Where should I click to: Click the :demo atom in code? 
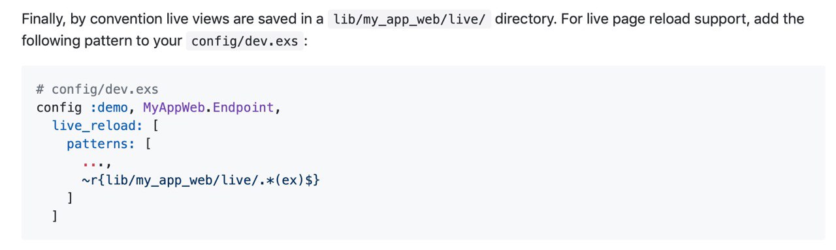(x=109, y=107)
